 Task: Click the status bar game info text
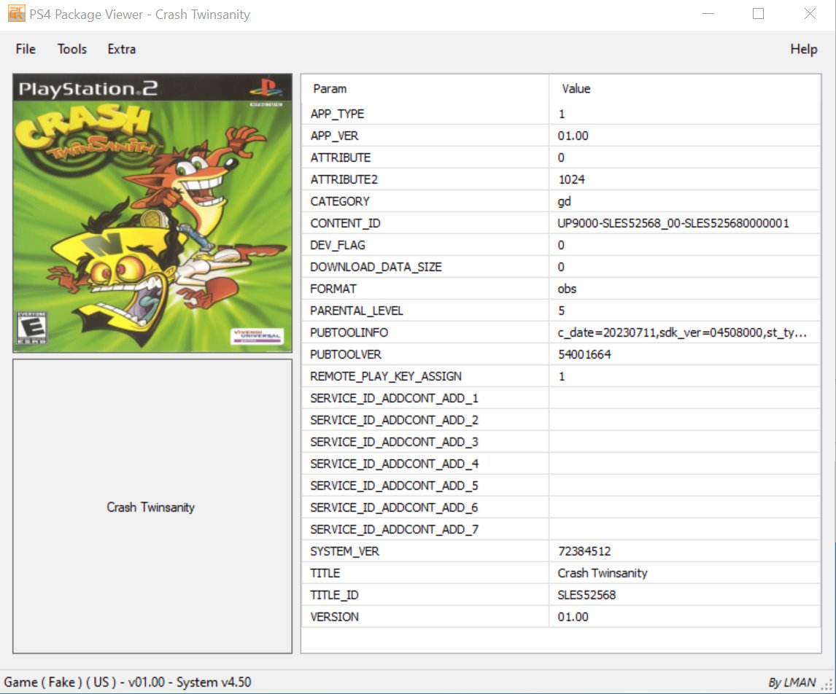128,682
